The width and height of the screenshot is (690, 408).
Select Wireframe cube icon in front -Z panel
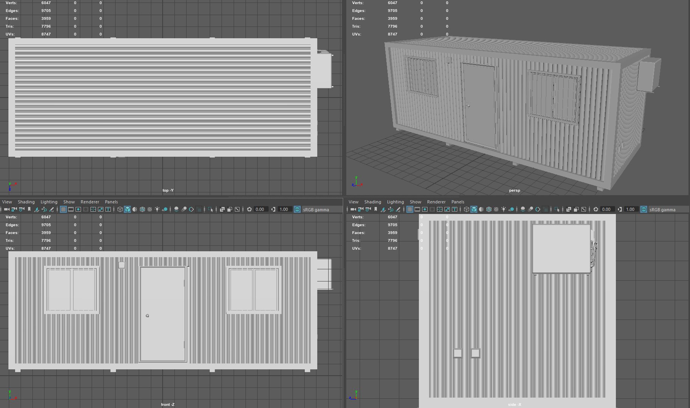pos(120,209)
